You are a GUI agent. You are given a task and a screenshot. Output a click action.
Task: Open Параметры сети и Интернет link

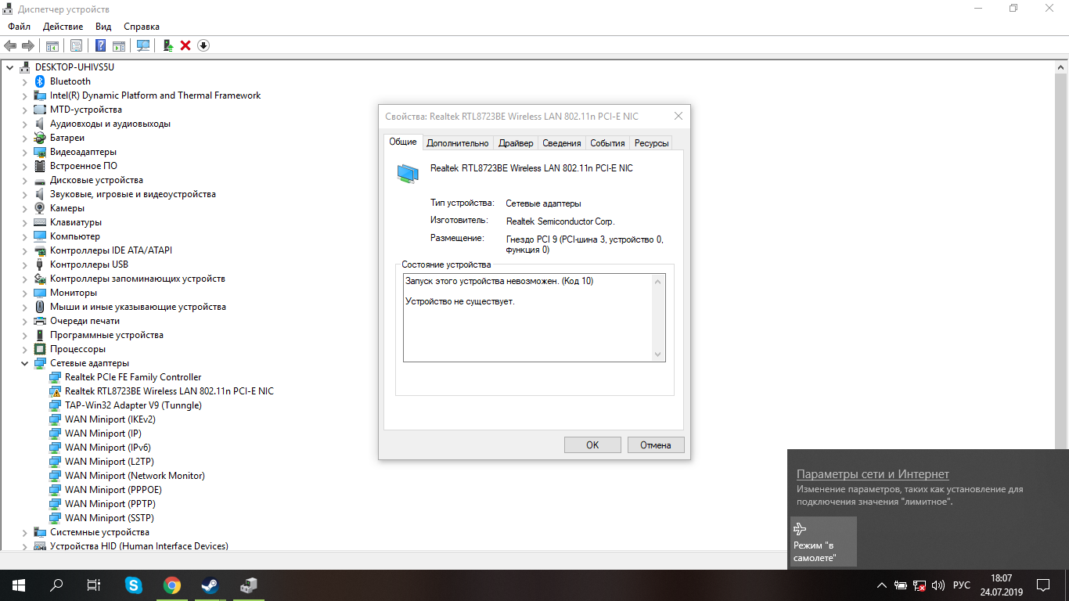(x=873, y=474)
